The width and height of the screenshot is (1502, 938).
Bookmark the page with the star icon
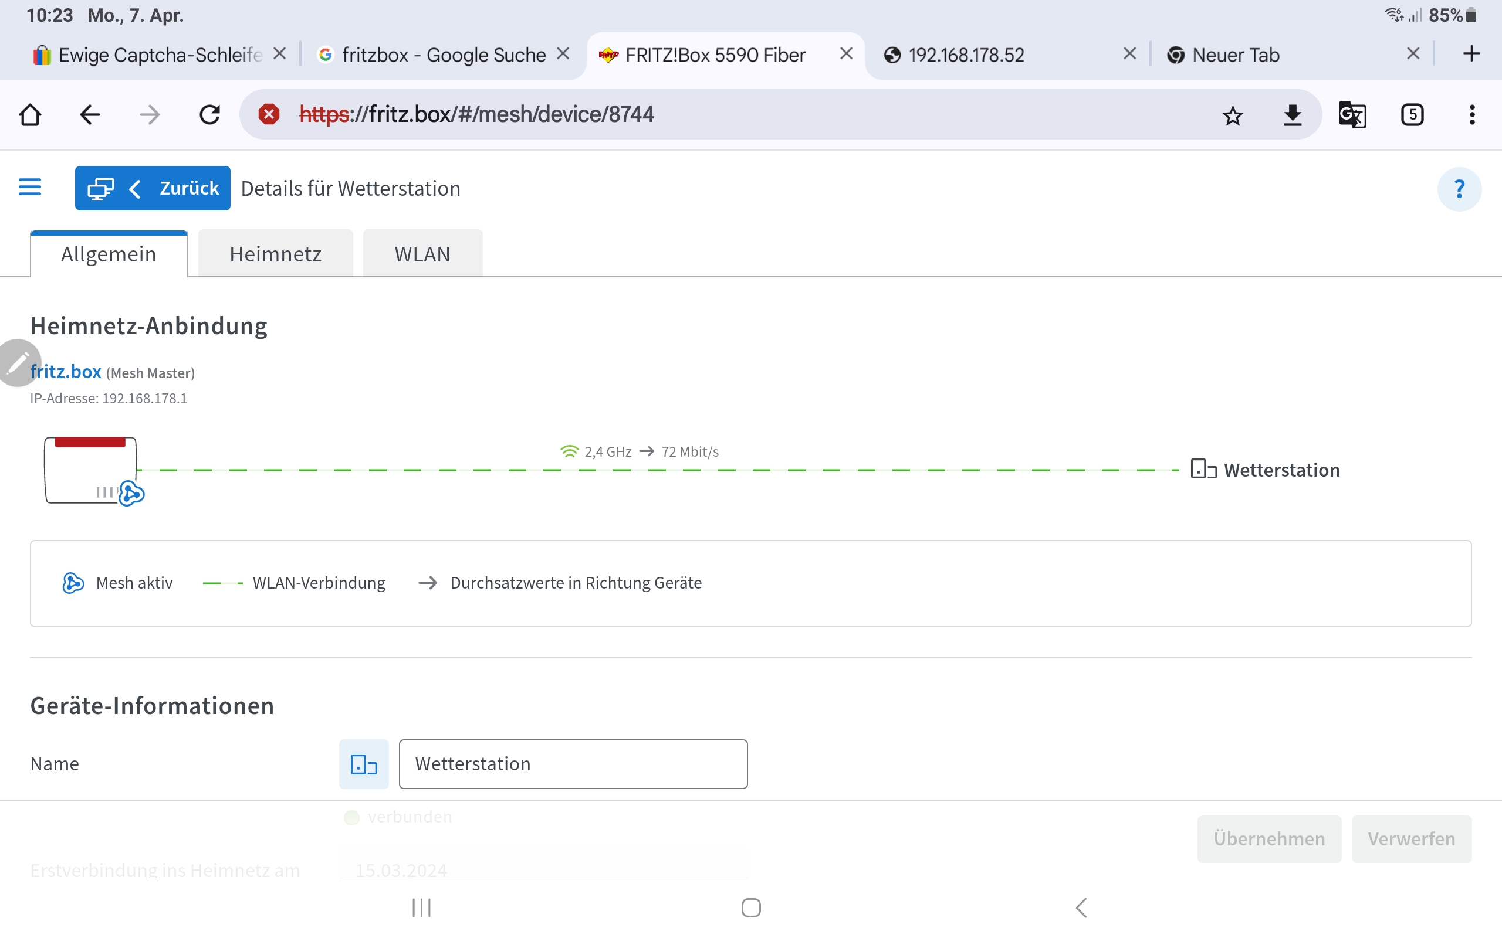[1232, 115]
